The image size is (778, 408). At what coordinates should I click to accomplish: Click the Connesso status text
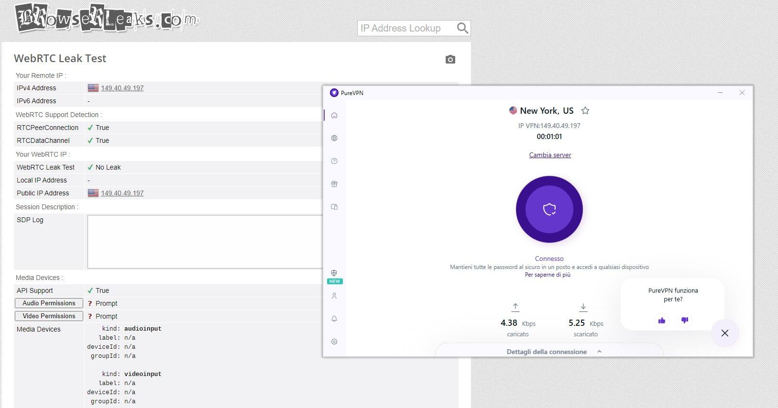(x=549, y=258)
